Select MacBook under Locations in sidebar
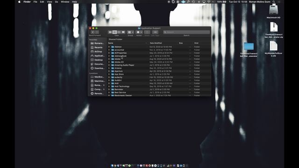 coord(97,77)
